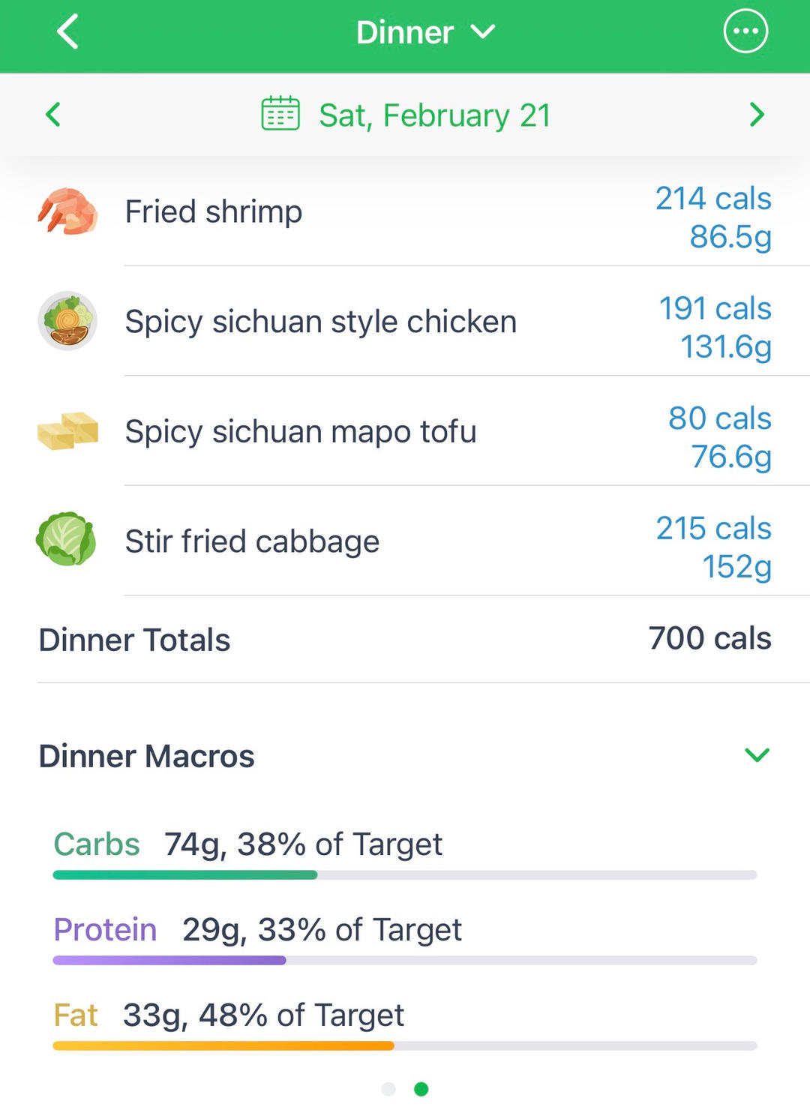Go to the next day
Screen dimensions: 810x1119
point(757,115)
